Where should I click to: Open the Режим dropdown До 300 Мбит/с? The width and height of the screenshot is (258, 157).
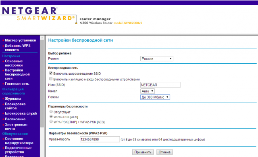(x=155, y=97)
